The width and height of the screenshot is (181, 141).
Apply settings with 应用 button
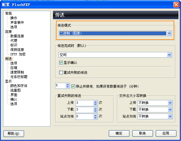[x=166, y=133]
